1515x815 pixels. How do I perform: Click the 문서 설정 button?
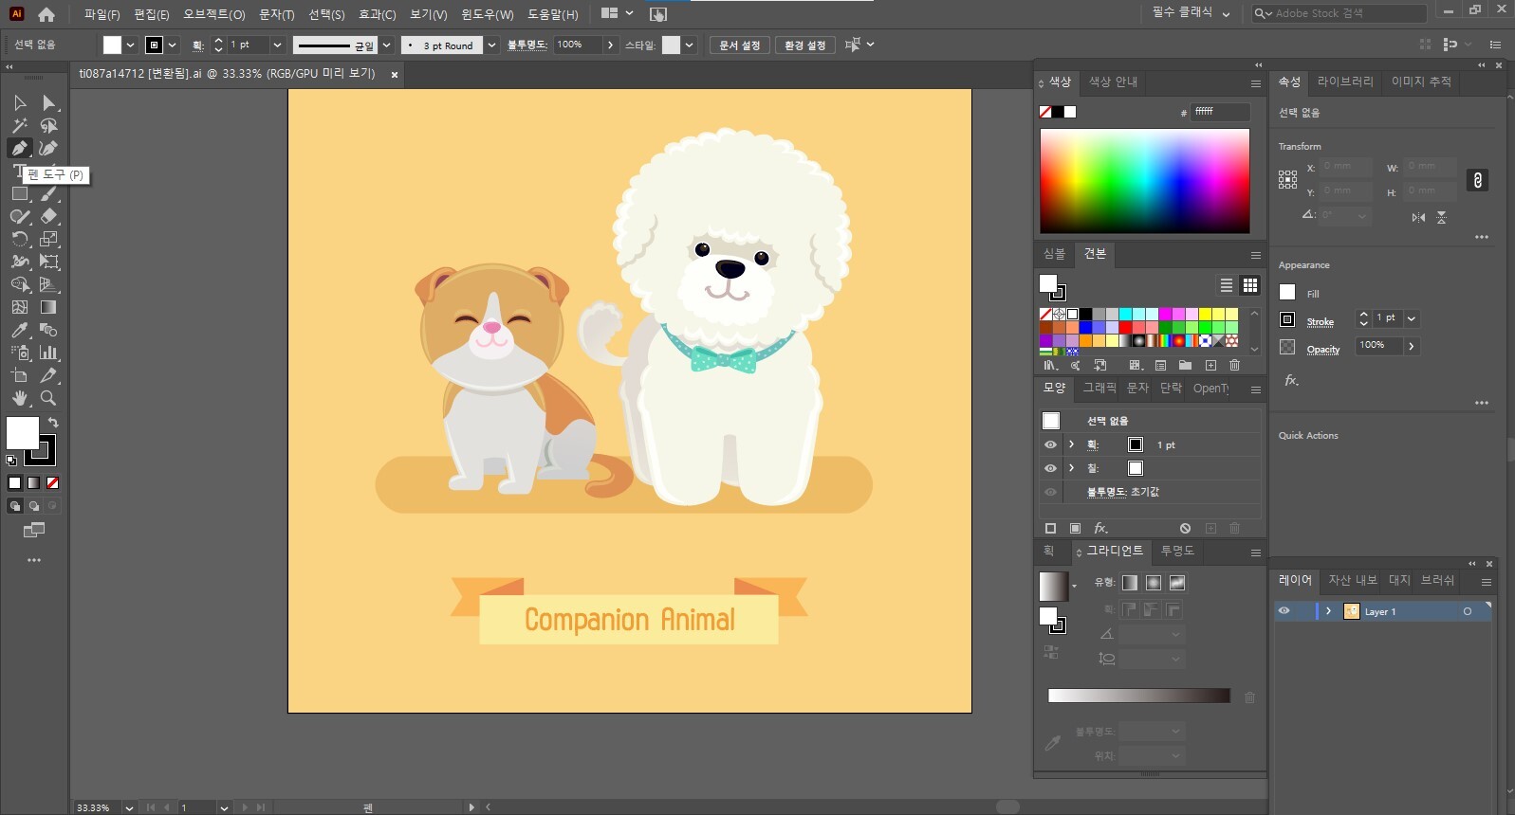739,45
